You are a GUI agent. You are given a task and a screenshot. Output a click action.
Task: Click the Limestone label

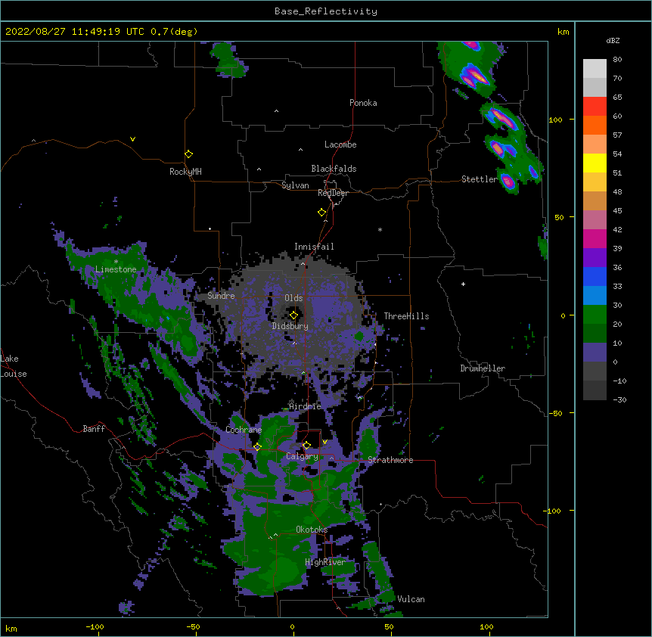[116, 269]
